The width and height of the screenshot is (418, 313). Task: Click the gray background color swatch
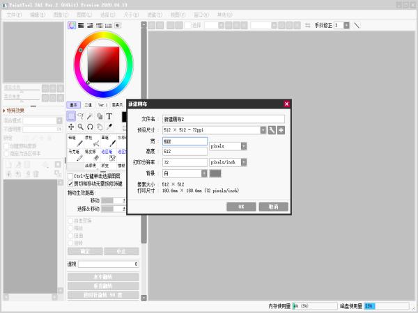point(215,173)
